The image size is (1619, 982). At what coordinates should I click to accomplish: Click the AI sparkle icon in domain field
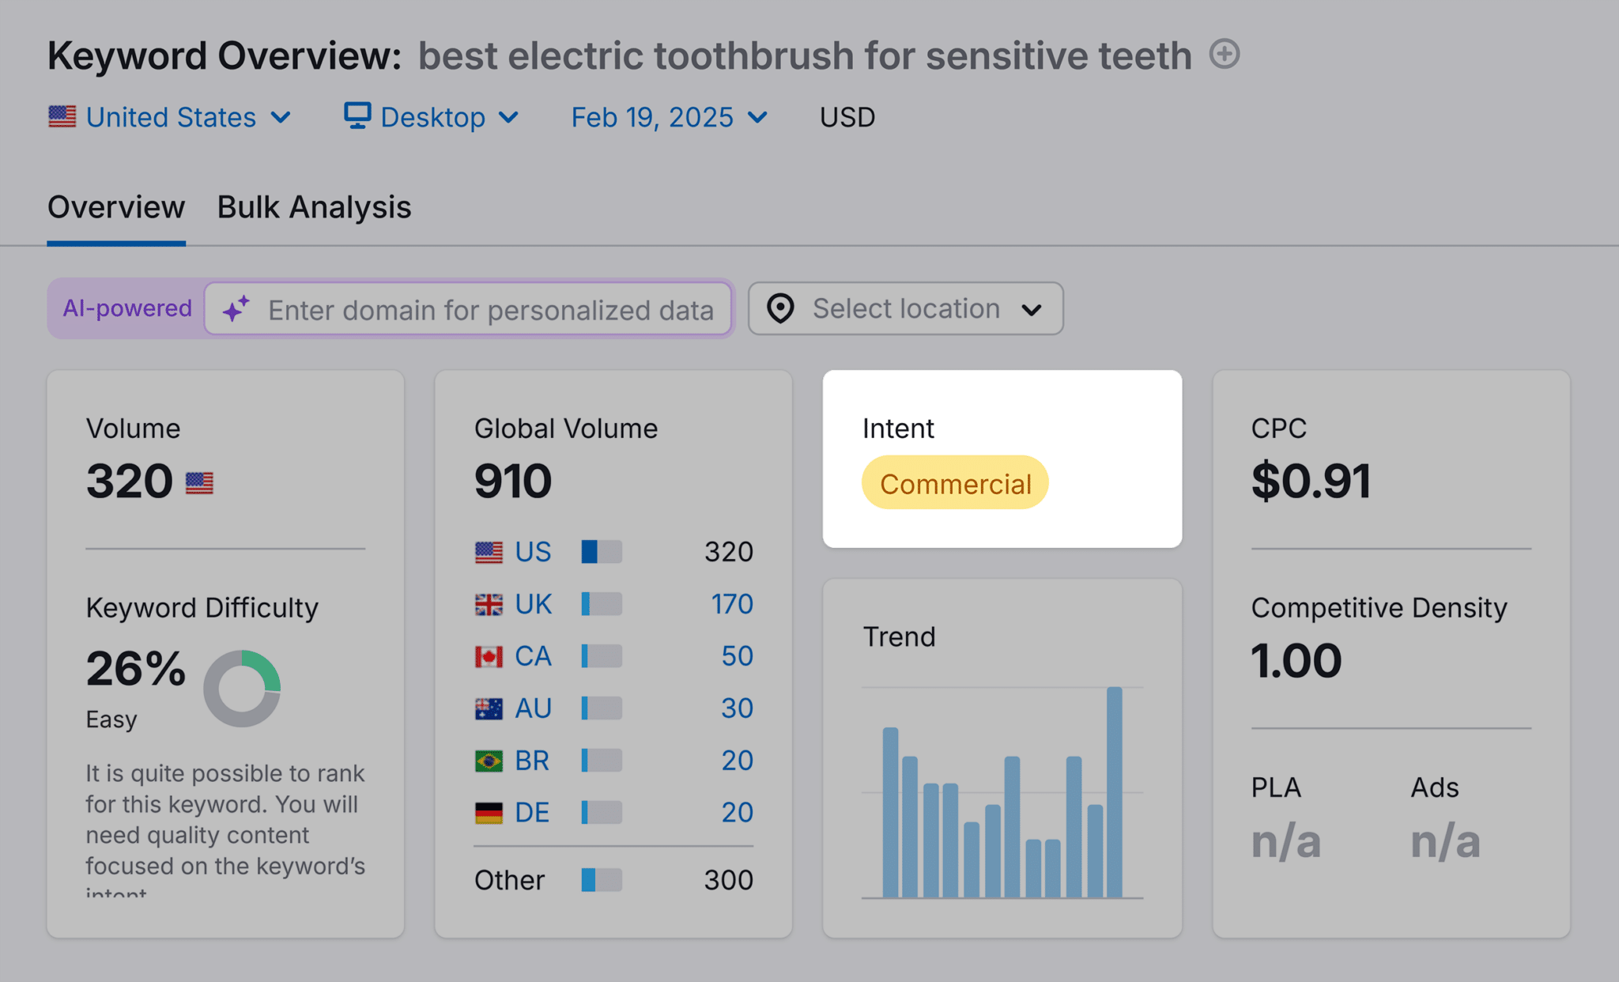tap(236, 309)
